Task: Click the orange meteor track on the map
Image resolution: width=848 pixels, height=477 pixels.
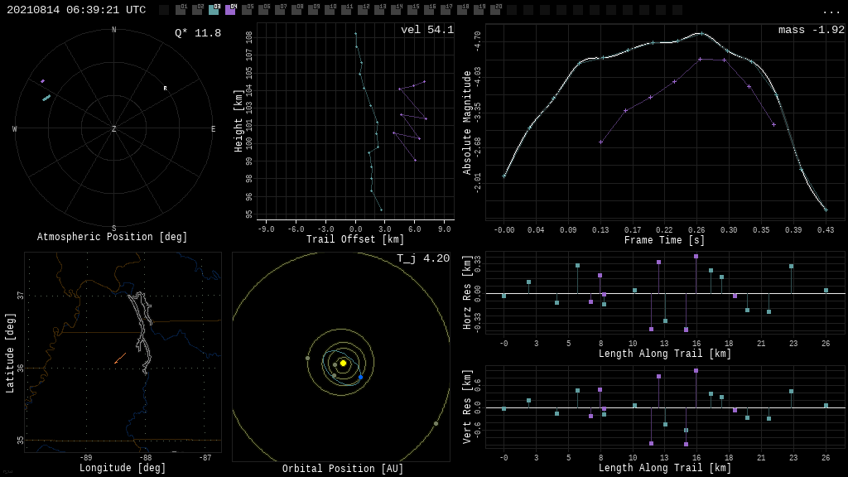Action: tap(120, 358)
